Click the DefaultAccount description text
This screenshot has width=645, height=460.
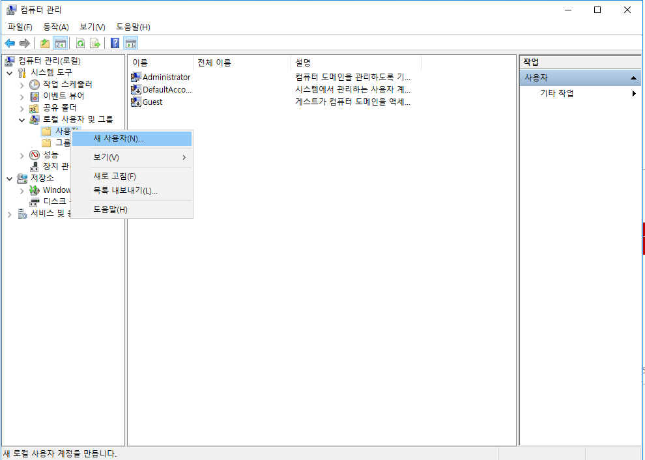352,89
